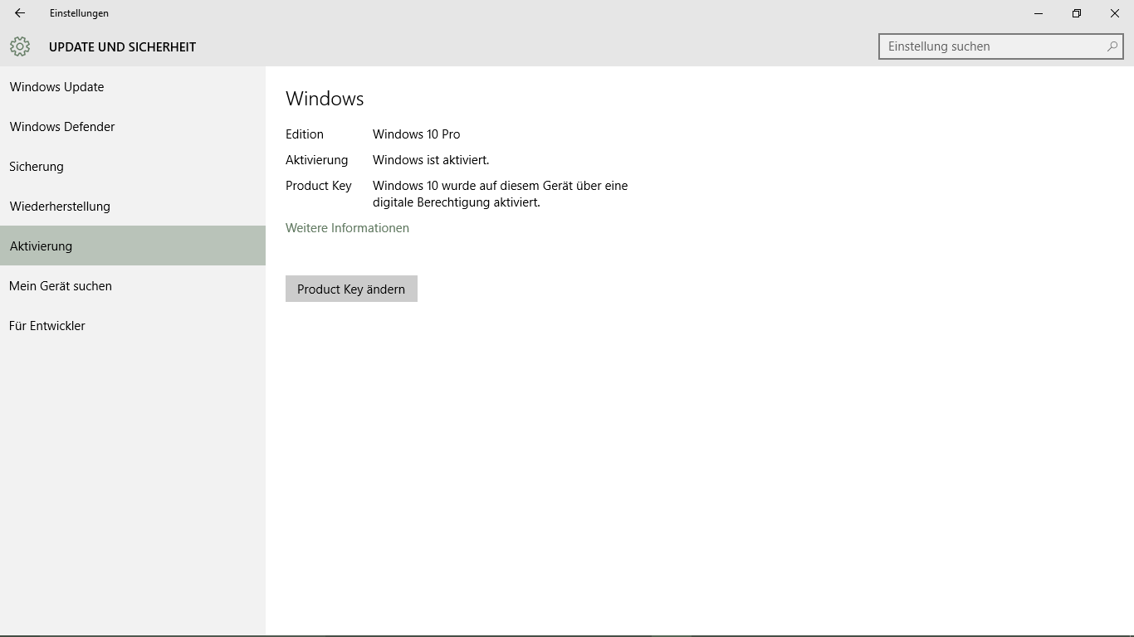
Task: Focus the Einstellung suchen search field
Action: (1000, 46)
